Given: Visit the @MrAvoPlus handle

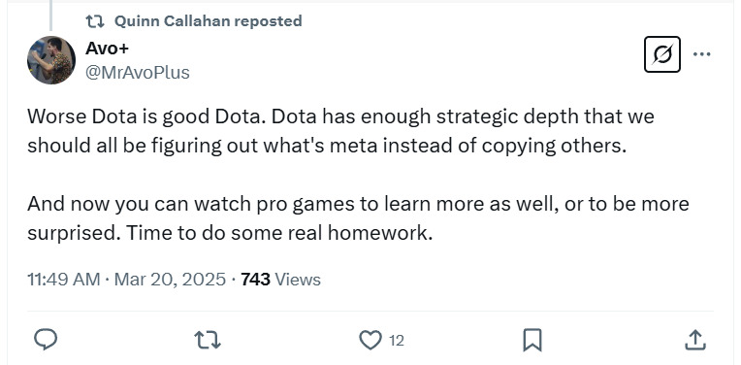Looking at the screenshot, I should click(138, 73).
